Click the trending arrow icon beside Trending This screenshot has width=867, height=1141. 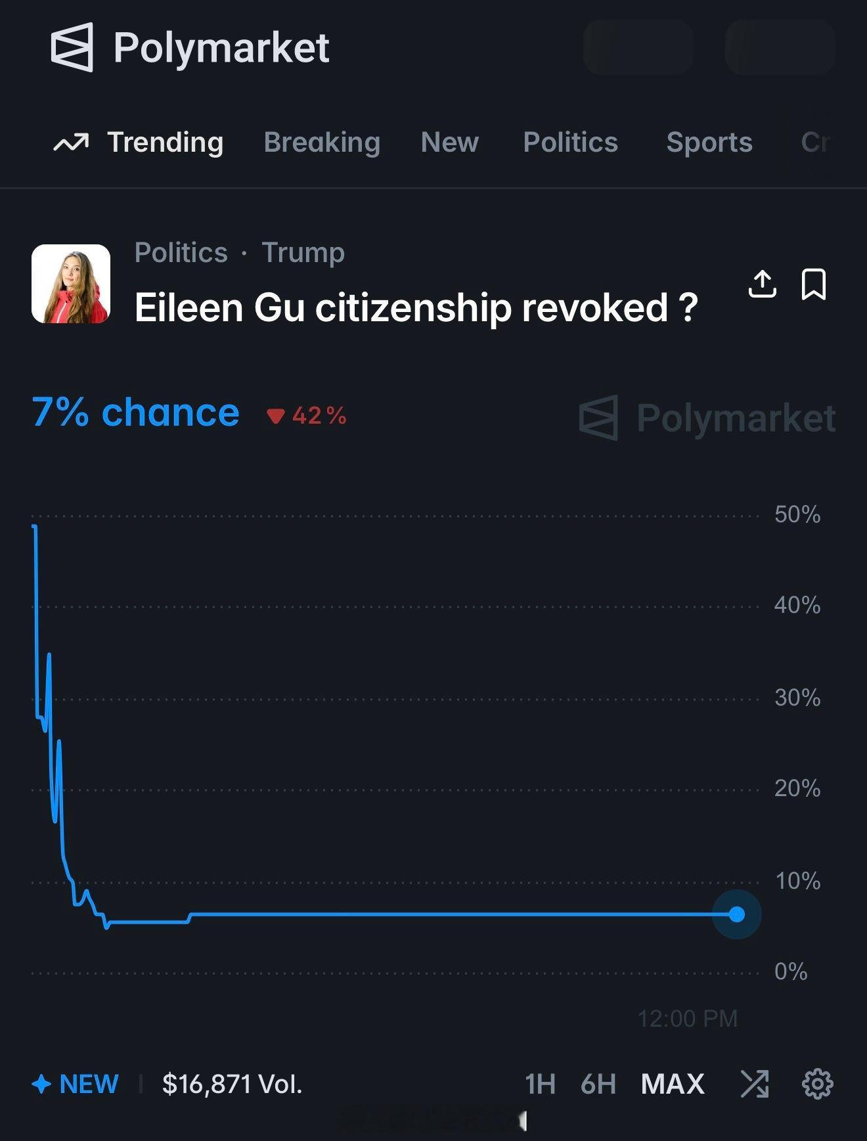72,142
